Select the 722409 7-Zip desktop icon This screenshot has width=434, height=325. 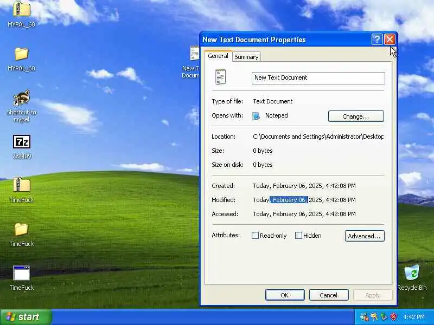(22, 142)
